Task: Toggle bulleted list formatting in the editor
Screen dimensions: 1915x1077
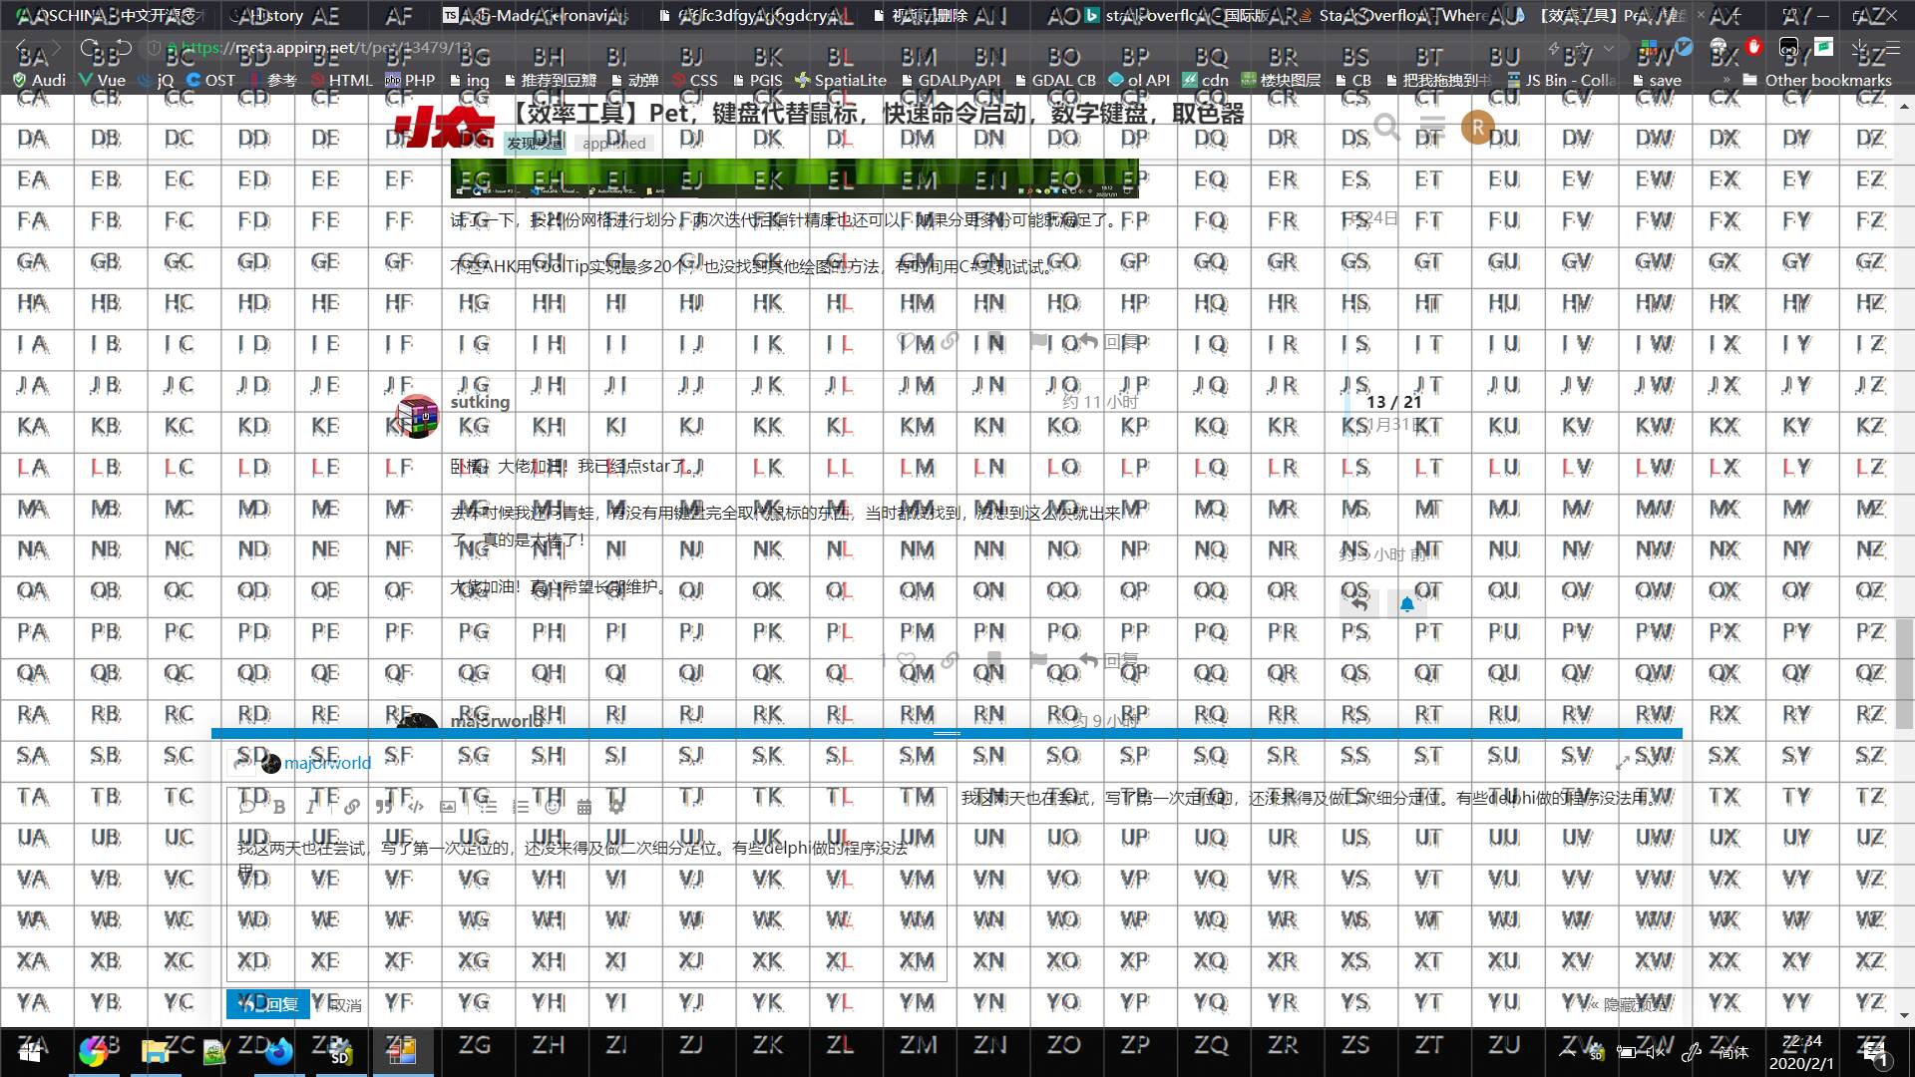Action: click(x=488, y=807)
